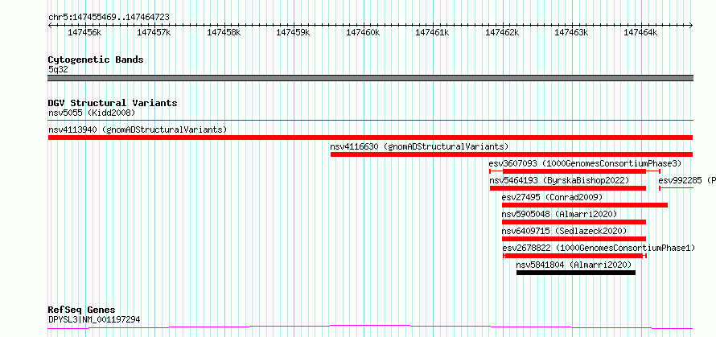
Task: Click the Cytogenetic Bands track title
Action: (x=96, y=60)
